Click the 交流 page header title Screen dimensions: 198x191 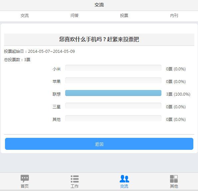click(x=99, y=5)
